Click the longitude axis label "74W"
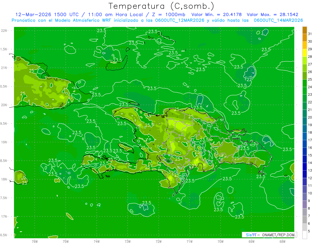Viewport: 317px width, 245px height. pyautogui.click(x=97, y=242)
